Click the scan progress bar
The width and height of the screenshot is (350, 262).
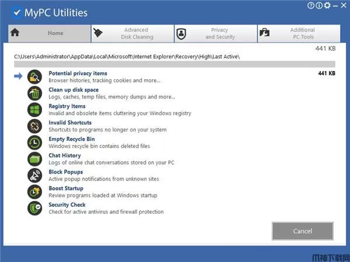[174, 64]
